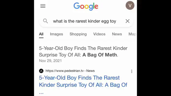Focus the search box with kinder egg query
This screenshot has height=96, width=171.
[86, 21]
